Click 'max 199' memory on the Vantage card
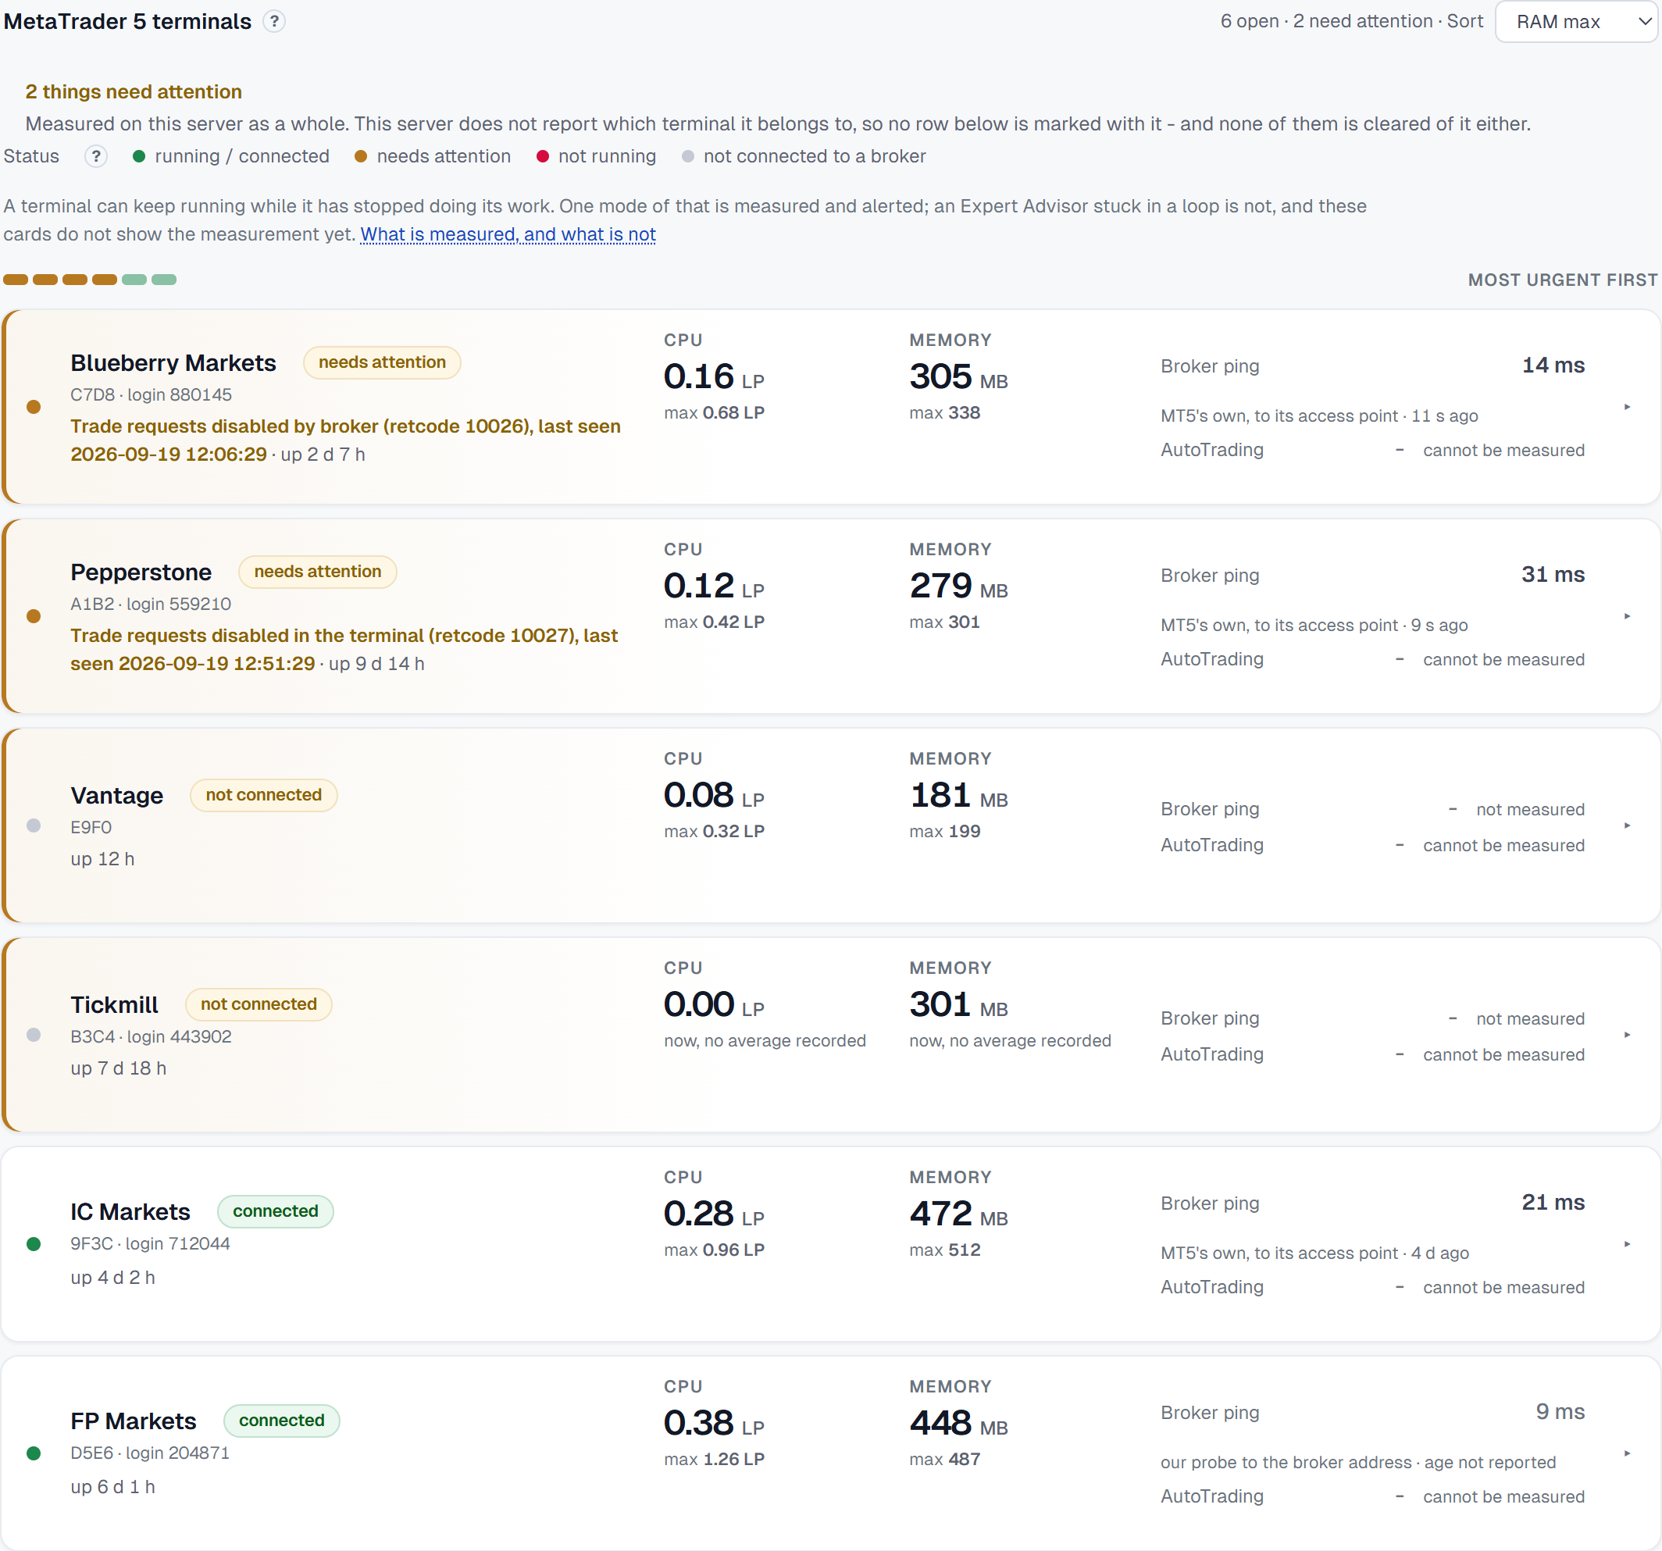The width and height of the screenshot is (1662, 1551). [x=945, y=831]
